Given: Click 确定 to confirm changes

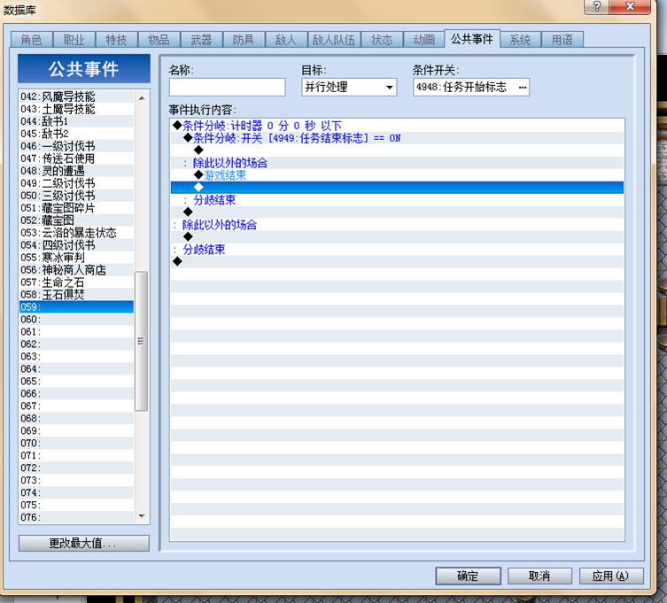Looking at the screenshot, I should pos(468,576).
